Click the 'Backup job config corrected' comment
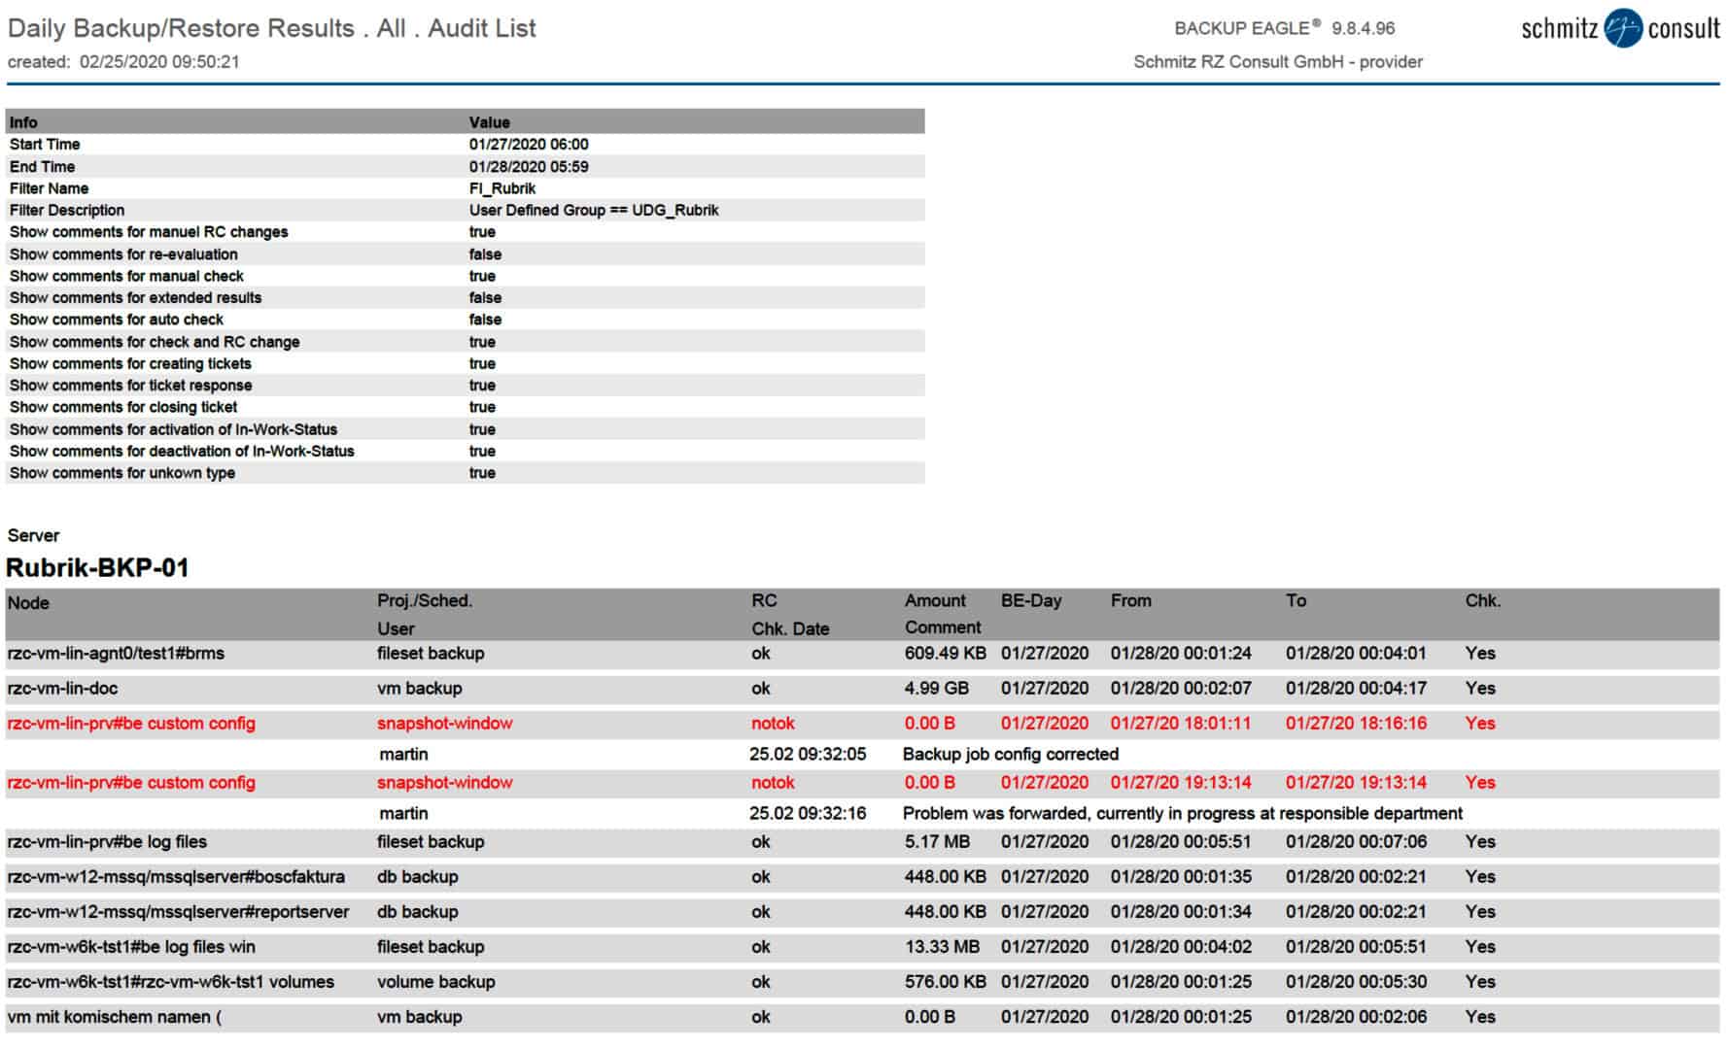Image resolution: width=1729 pixels, height=1049 pixels. pyautogui.click(x=1011, y=755)
